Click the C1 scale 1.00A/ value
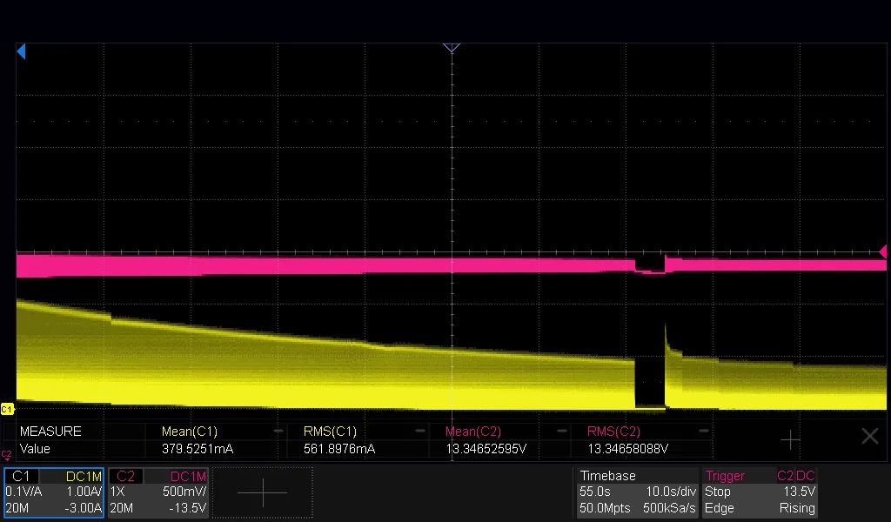This screenshot has height=522, width=891. [84, 492]
